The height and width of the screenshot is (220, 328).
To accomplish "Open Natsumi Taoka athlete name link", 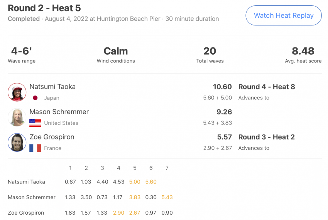I will [52, 86].
